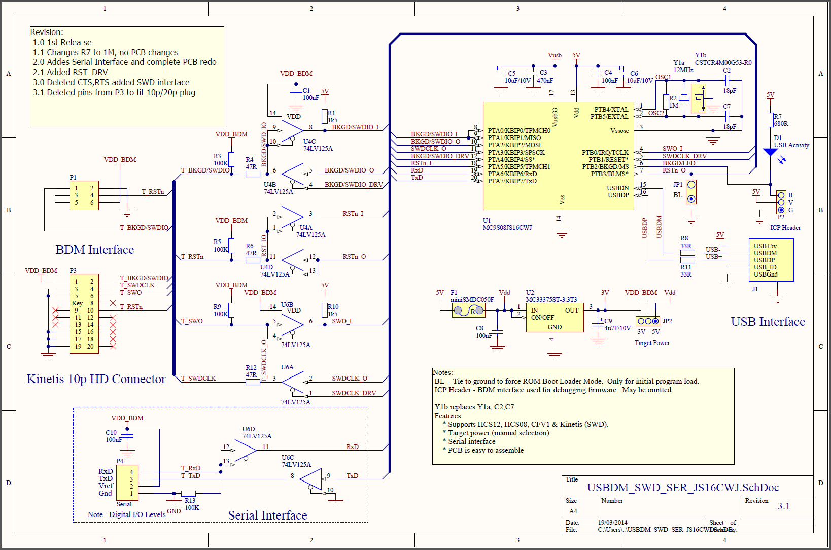The width and height of the screenshot is (831, 550).
Task: Select the F1 miniSMDC050F fuse symbol
Action: coord(468,311)
